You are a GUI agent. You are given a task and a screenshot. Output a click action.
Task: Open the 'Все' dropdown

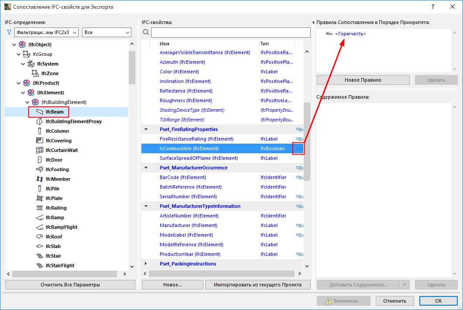(x=106, y=32)
